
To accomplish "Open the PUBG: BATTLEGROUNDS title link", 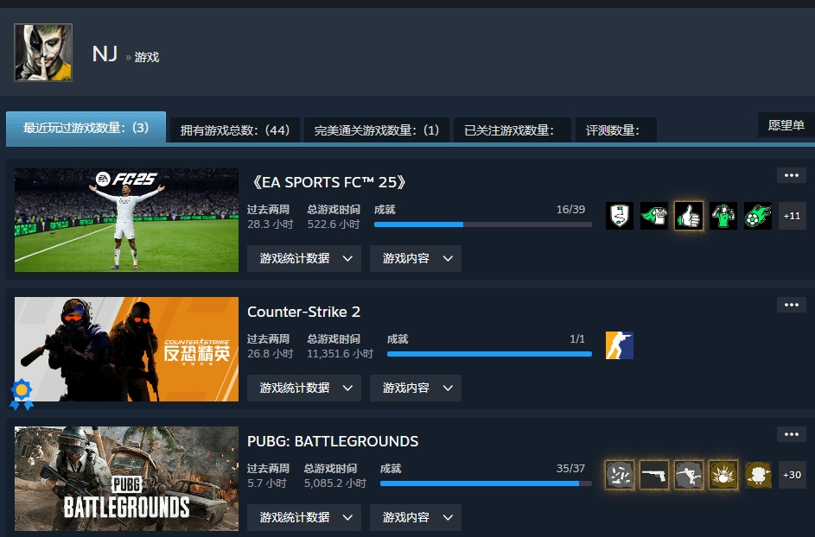I will (x=333, y=441).
